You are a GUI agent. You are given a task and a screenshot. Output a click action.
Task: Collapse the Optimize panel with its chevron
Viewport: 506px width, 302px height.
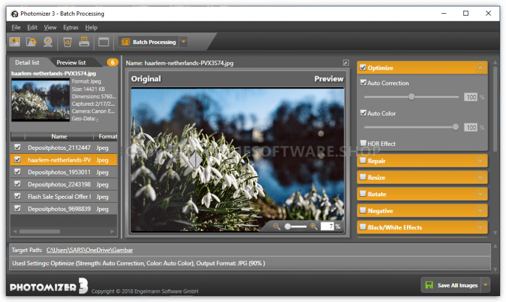[x=480, y=68]
